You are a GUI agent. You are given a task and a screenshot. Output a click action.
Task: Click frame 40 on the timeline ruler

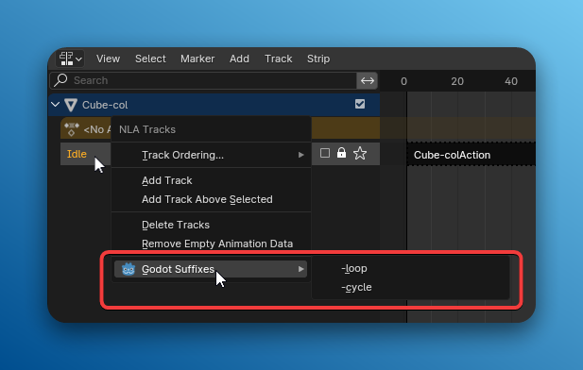pos(511,81)
